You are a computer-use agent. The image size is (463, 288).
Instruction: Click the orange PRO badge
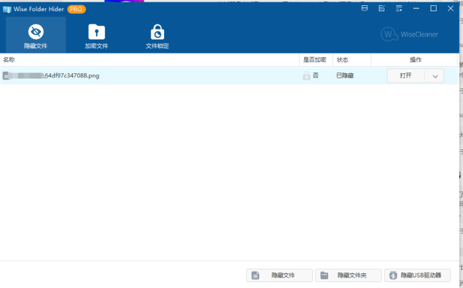[77, 9]
